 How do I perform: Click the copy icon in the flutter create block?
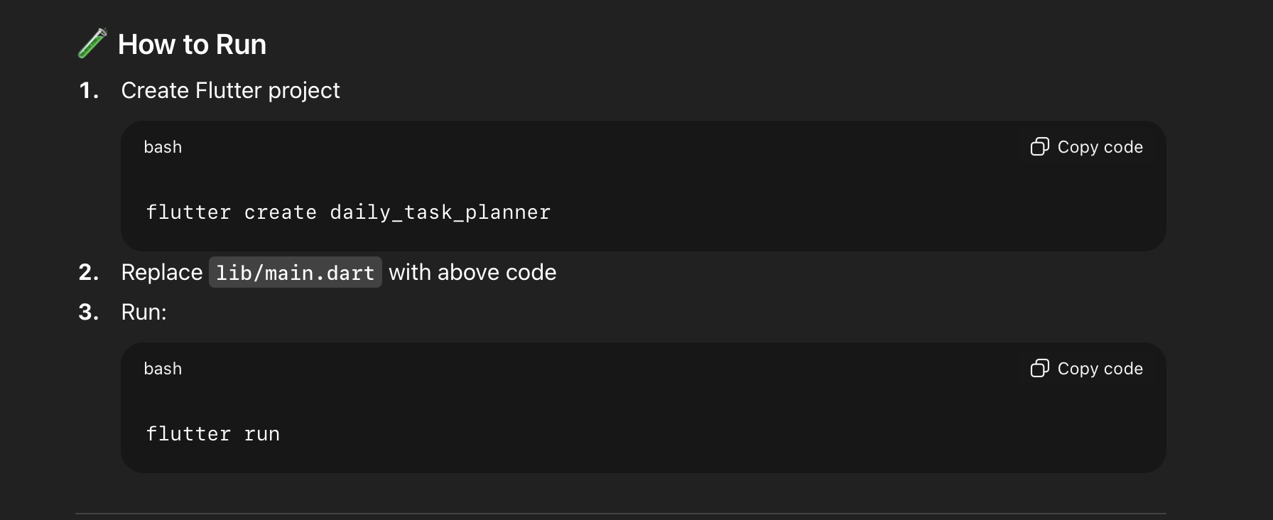(x=1039, y=147)
